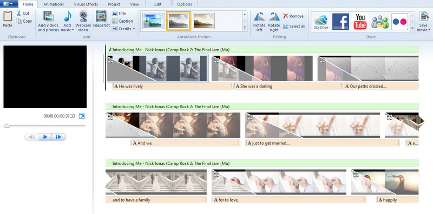
Task: Toggle full screen preview icon
Action: click(82, 116)
